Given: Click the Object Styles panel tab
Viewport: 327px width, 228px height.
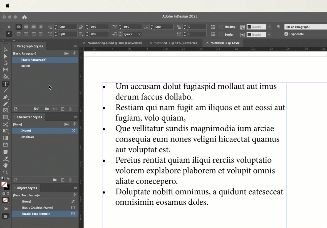Looking at the screenshot, I should tap(26, 188).
